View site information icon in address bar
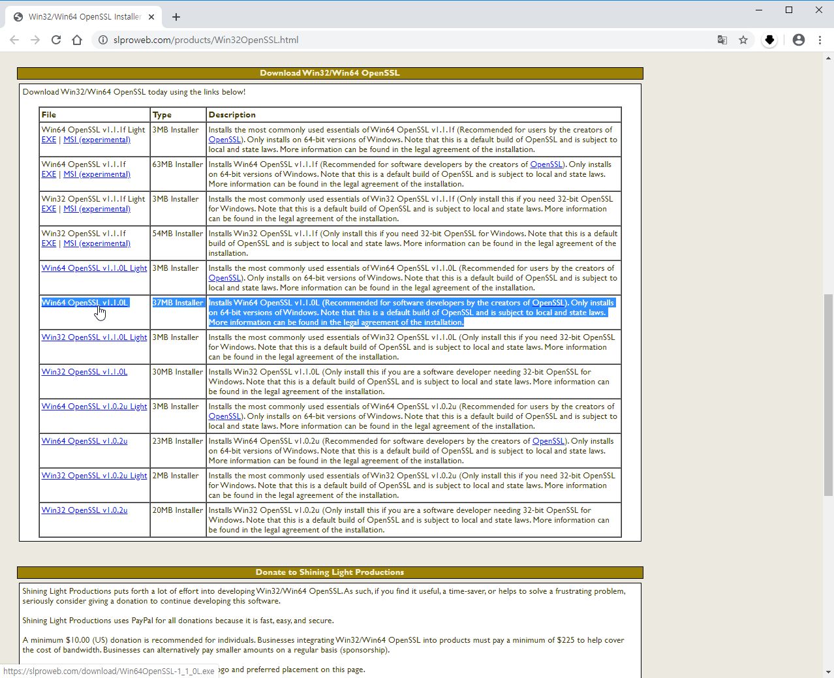This screenshot has height=678, width=834. (x=103, y=40)
